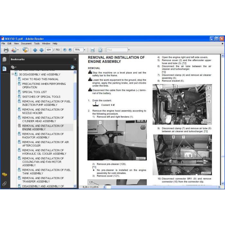
Task: Open the Attachments paperclip panel
Action: 4,184
